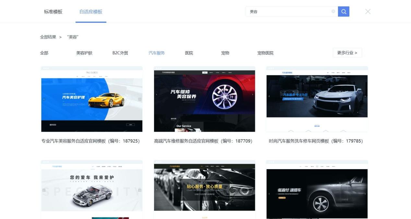The height and width of the screenshot is (219, 411).
Task: Filter by 美容护肤 category
Action: click(84, 53)
